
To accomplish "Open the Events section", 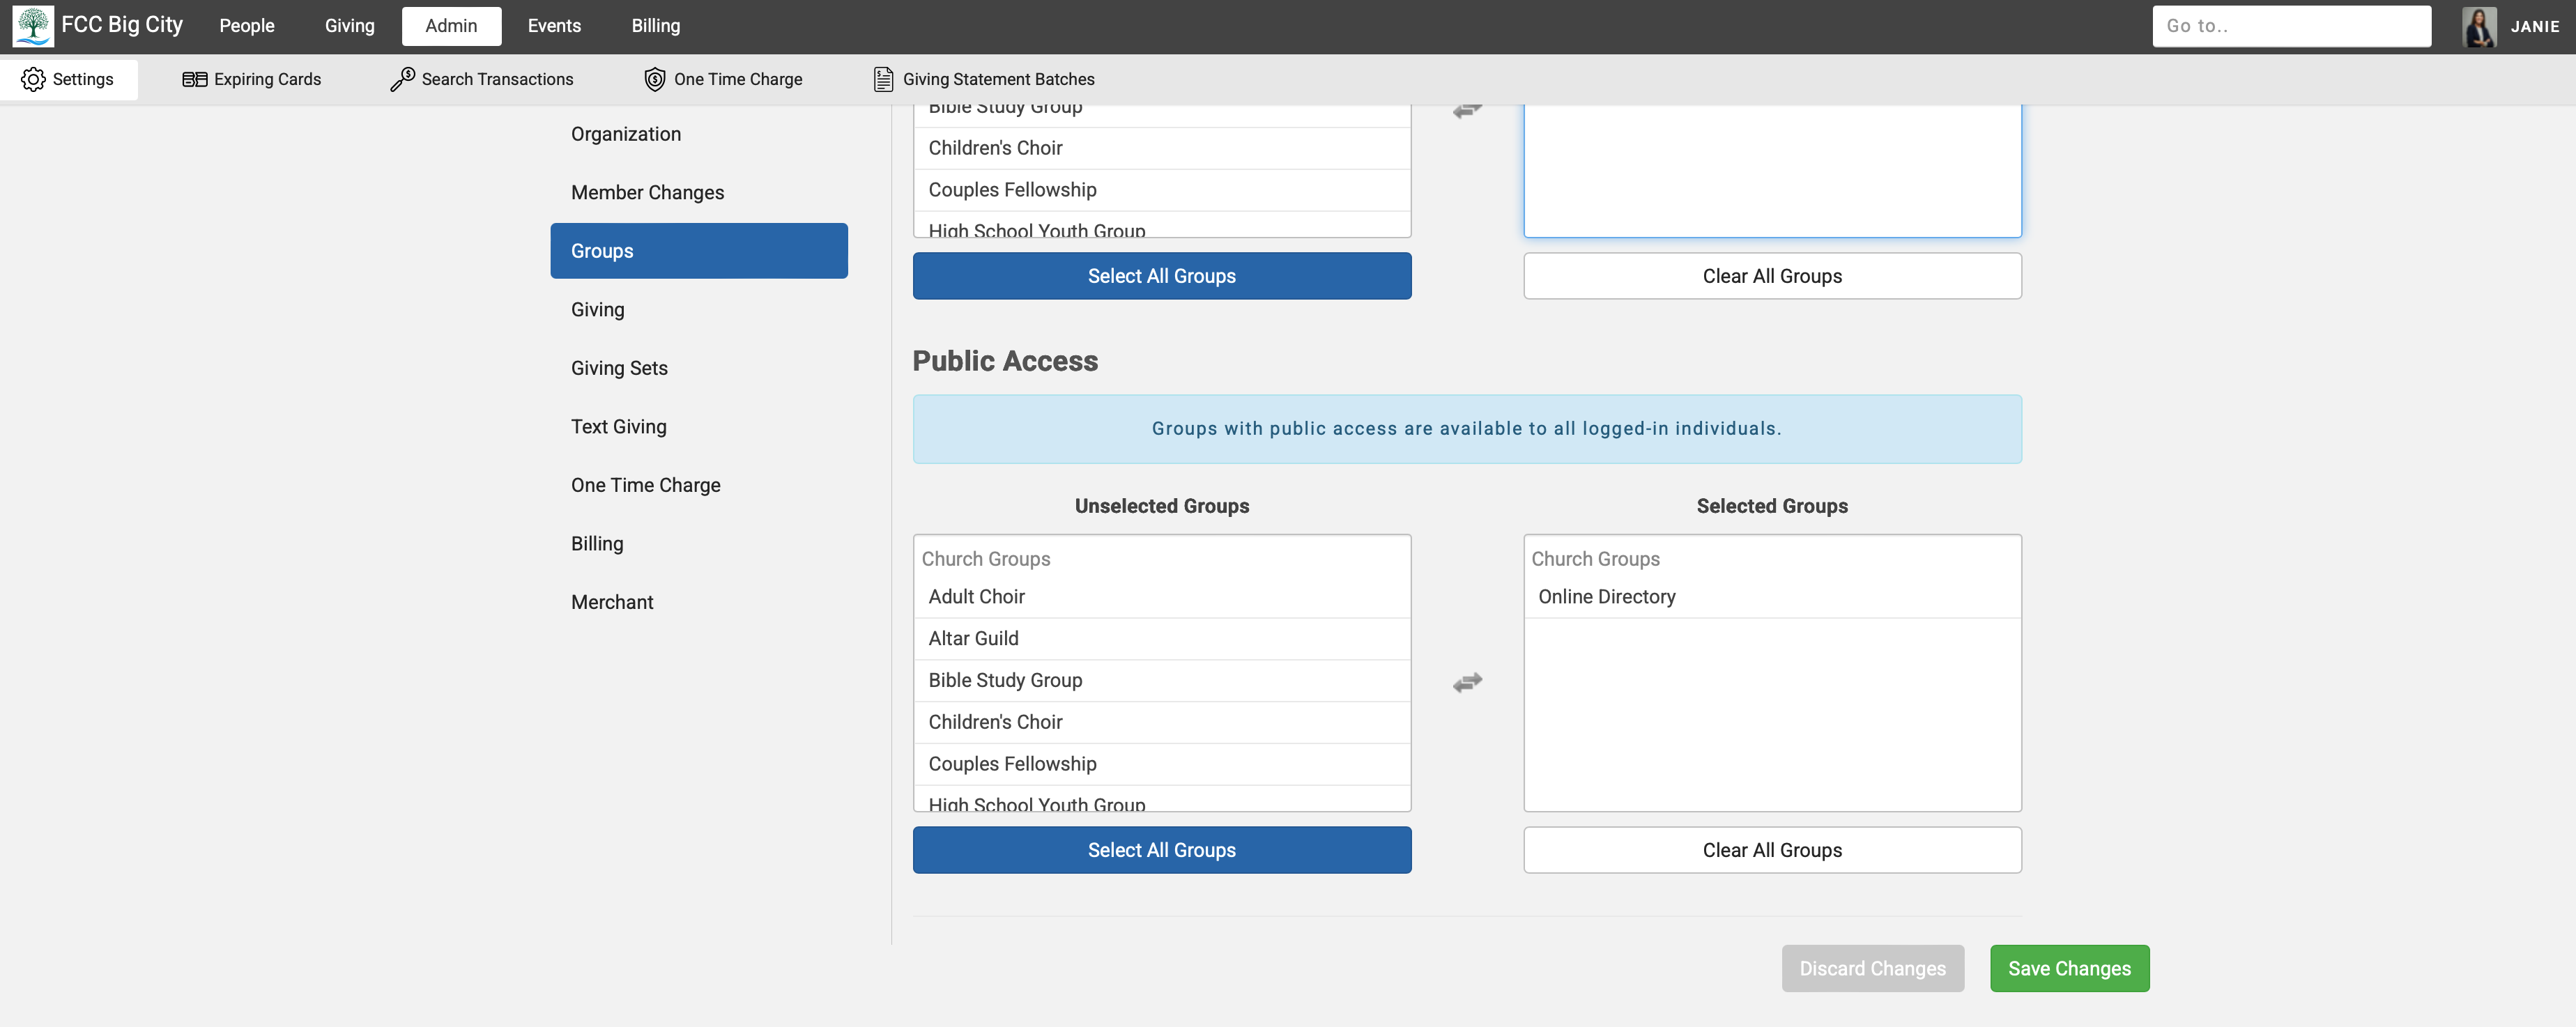I will point(554,26).
